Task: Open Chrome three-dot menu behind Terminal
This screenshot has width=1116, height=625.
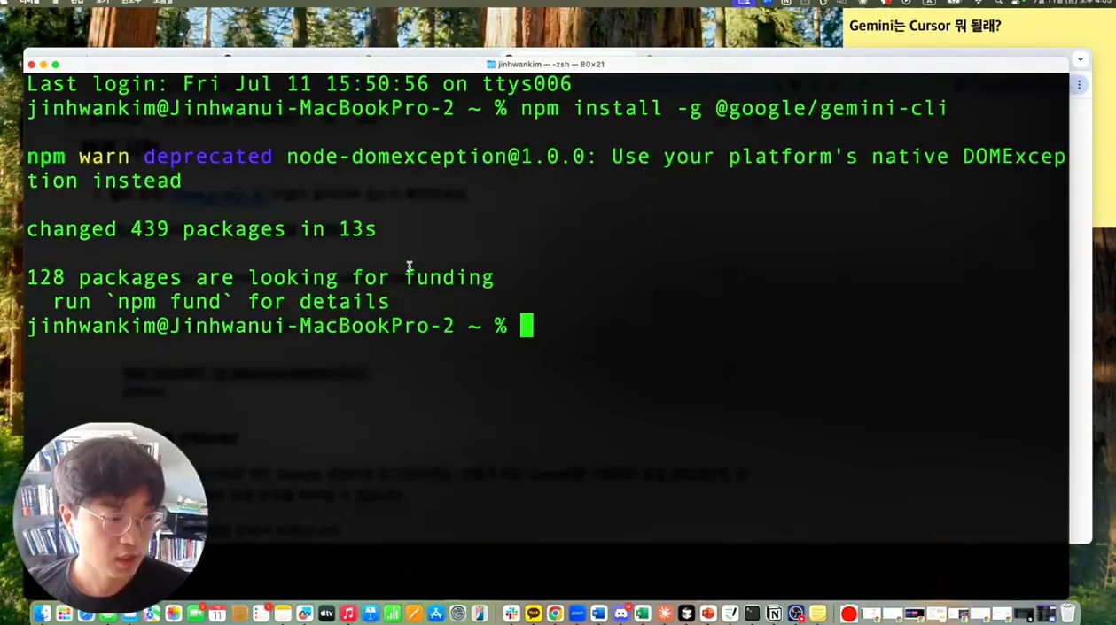Action: (x=1079, y=85)
